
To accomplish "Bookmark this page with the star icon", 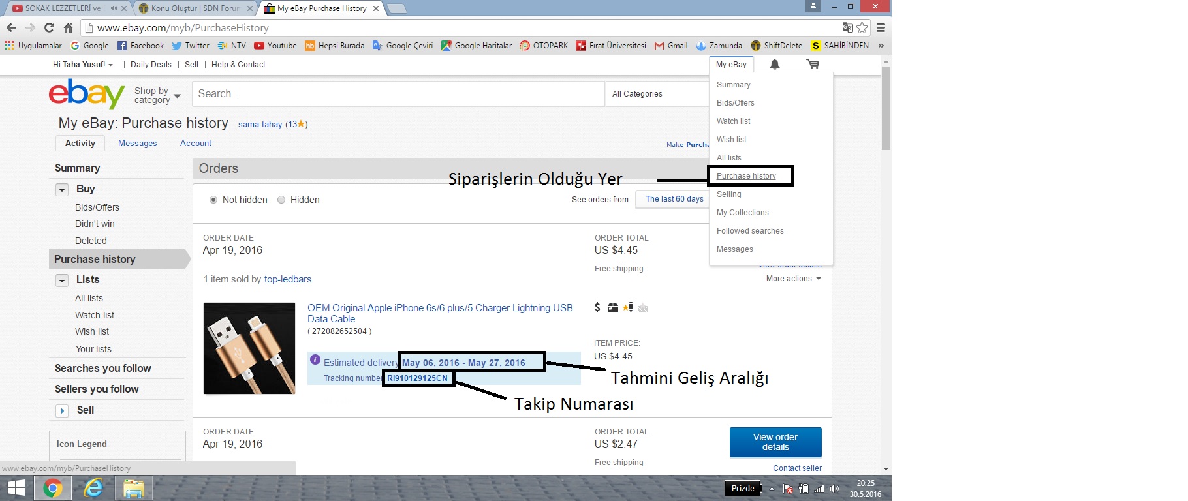I will (862, 27).
